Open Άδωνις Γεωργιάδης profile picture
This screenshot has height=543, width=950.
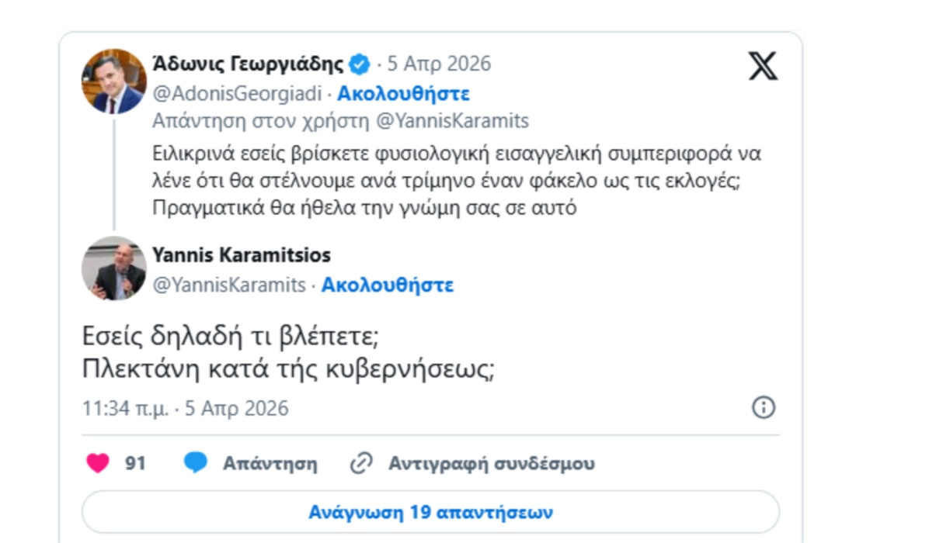coord(114,81)
